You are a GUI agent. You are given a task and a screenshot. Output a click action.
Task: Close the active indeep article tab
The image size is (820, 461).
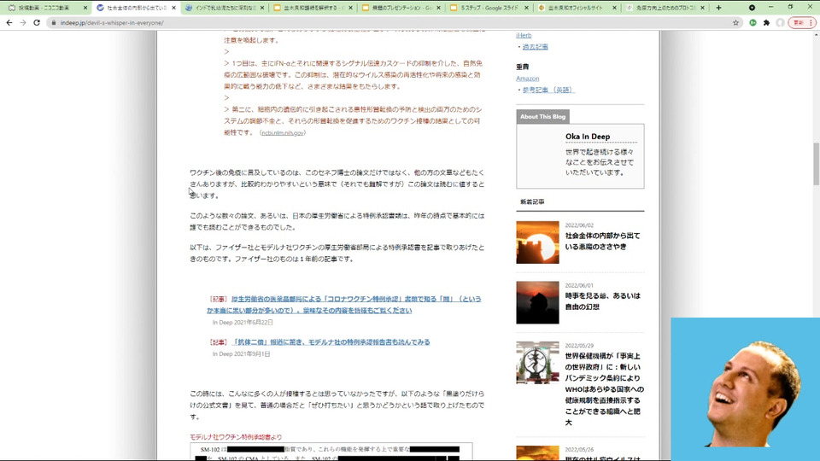pos(173,8)
